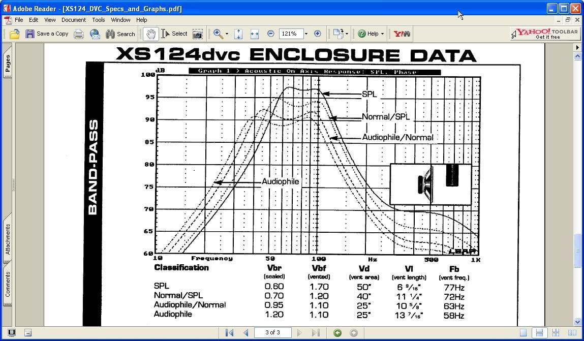Click the Zoom Out button
The image size is (584, 341).
point(270,34)
